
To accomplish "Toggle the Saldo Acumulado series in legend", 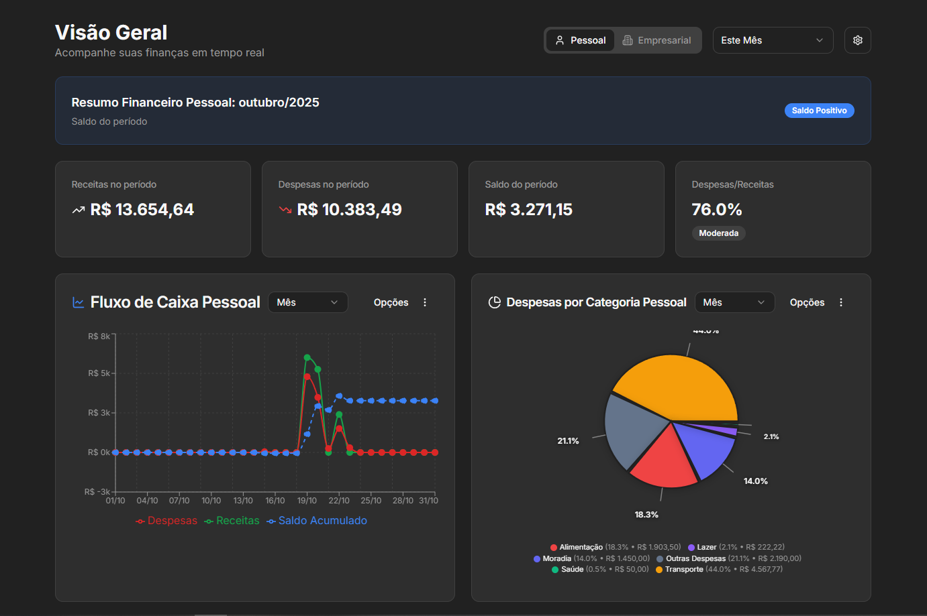I will point(317,521).
